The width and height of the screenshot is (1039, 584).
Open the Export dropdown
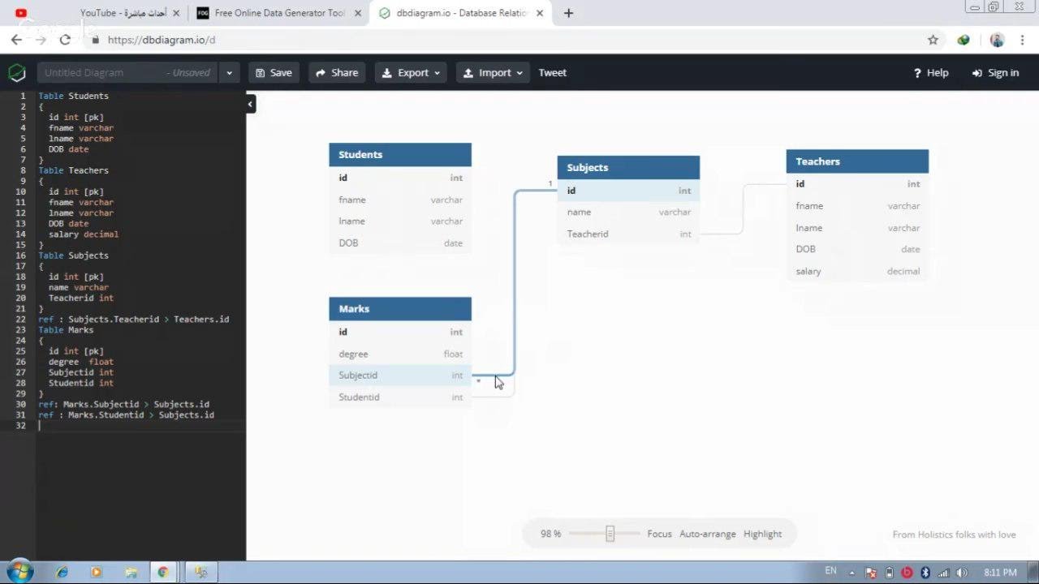click(x=411, y=73)
